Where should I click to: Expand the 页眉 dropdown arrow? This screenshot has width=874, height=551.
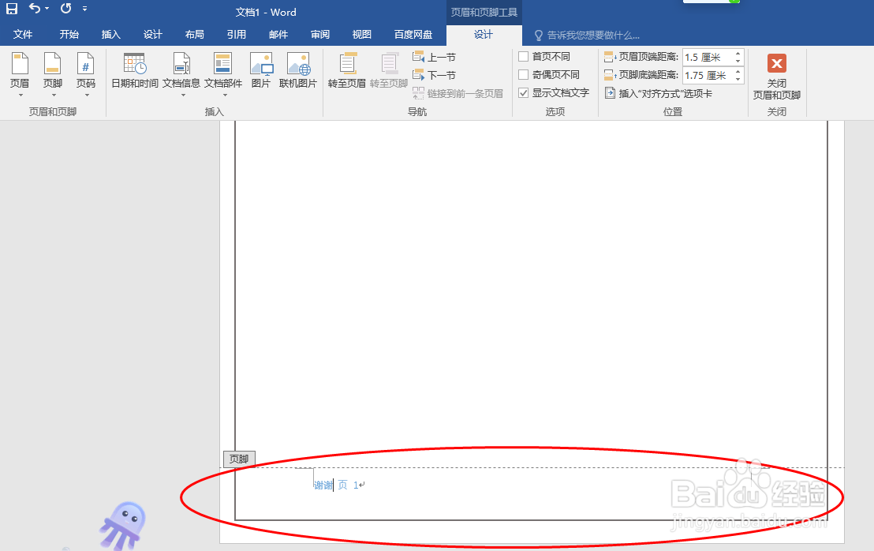[21, 96]
